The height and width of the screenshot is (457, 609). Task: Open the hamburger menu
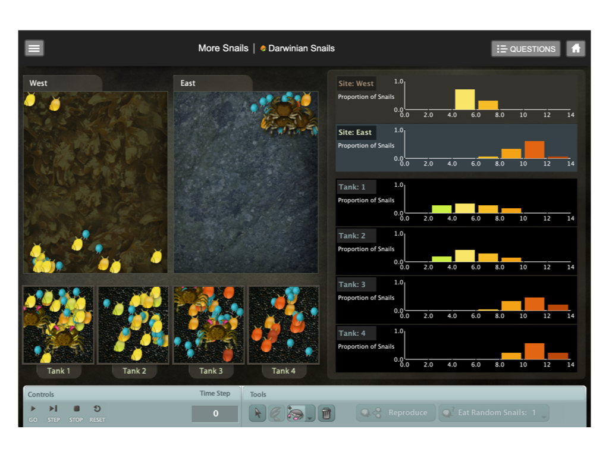[34, 48]
